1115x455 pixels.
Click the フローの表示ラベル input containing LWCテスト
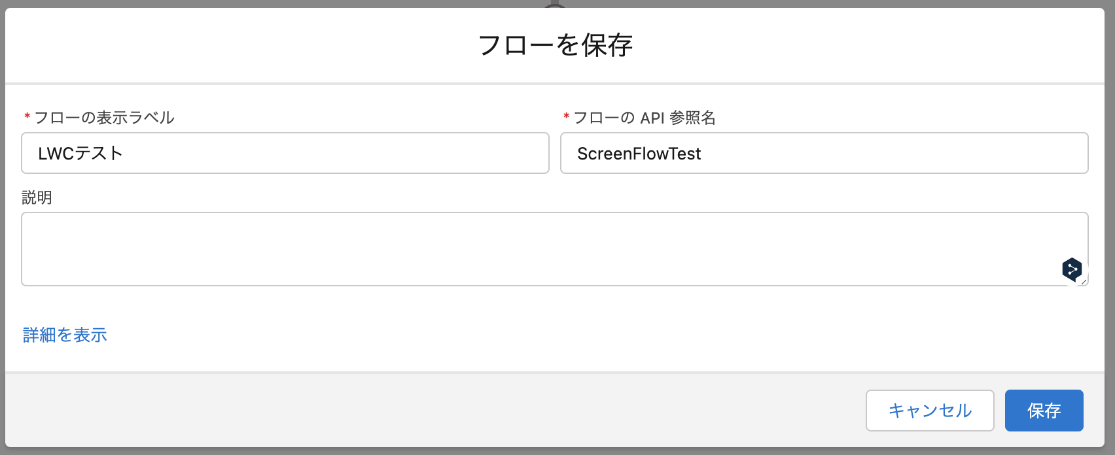[x=285, y=153]
